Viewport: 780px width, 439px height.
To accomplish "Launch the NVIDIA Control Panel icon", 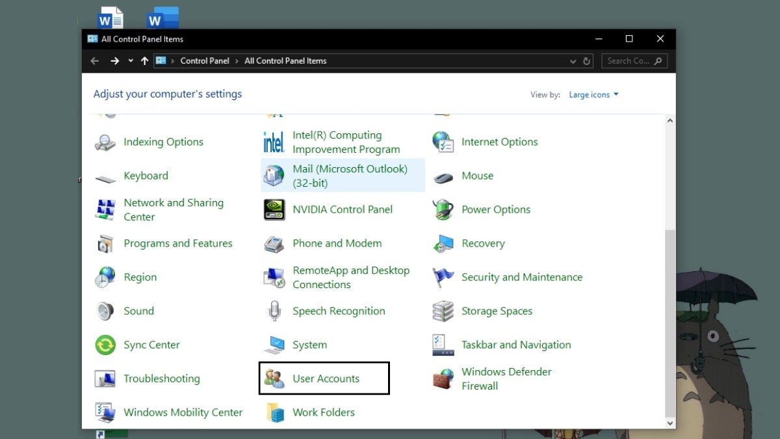I will pos(274,210).
